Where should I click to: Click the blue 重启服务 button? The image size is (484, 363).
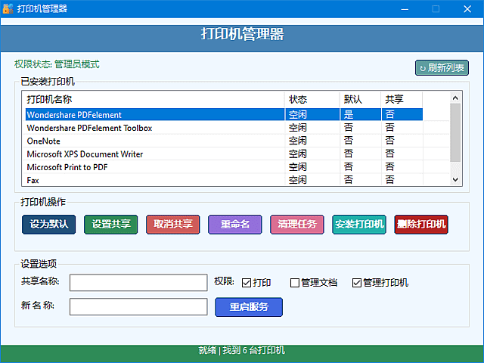pos(249,307)
